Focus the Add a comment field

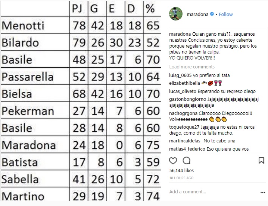point(214,192)
